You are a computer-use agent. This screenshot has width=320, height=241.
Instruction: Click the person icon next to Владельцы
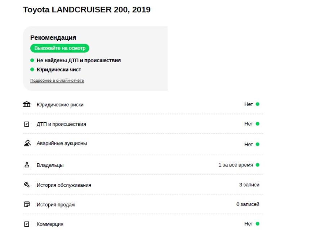coord(27,165)
